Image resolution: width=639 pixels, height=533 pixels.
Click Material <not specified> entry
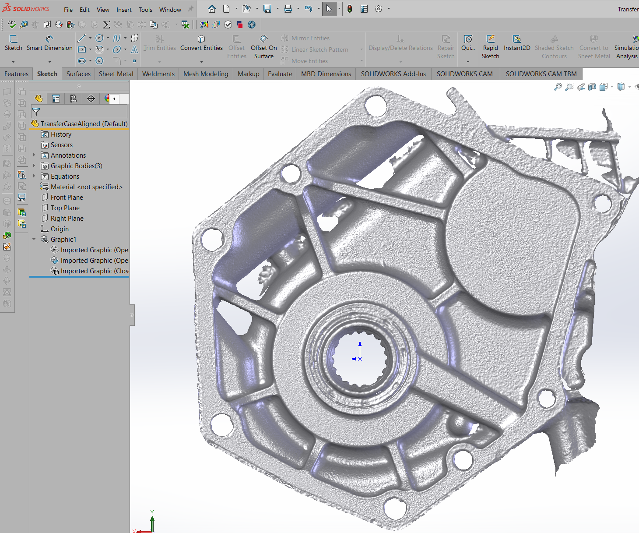pyautogui.click(x=86, y=187)
